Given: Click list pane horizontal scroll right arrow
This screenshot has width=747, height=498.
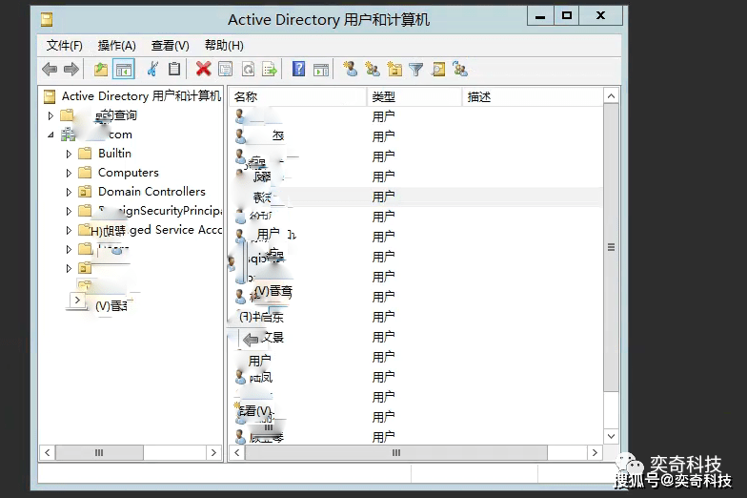Looking at the screenshot, I should click(x=595, y=452).
